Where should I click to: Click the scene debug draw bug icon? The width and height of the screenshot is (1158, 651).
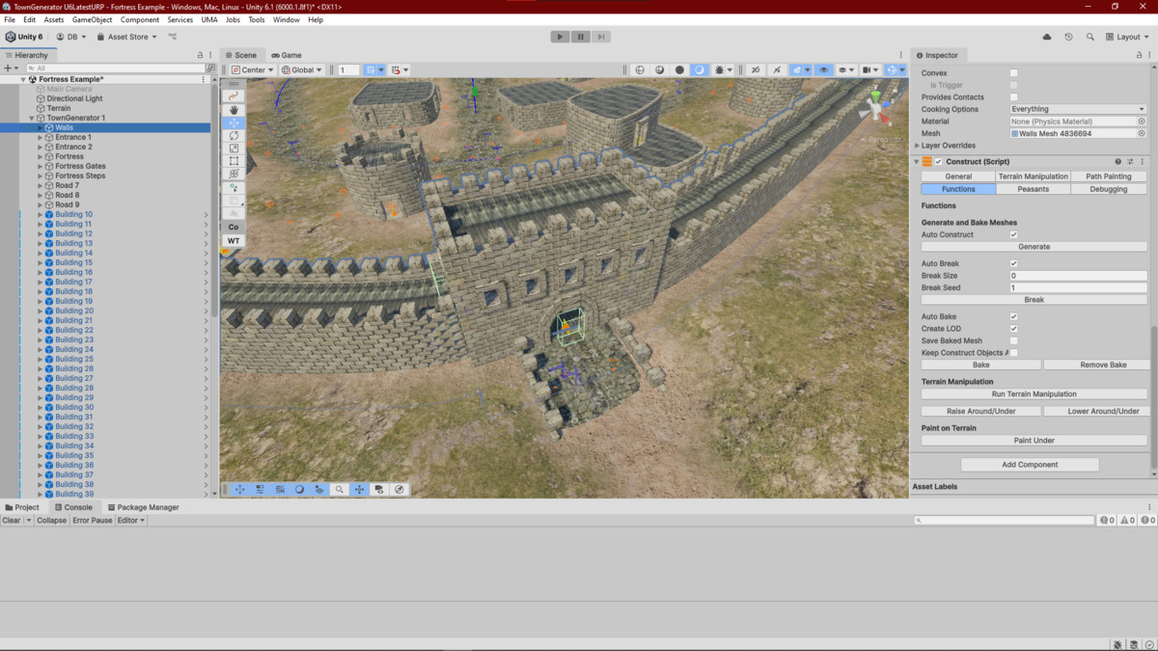[719, 69]
